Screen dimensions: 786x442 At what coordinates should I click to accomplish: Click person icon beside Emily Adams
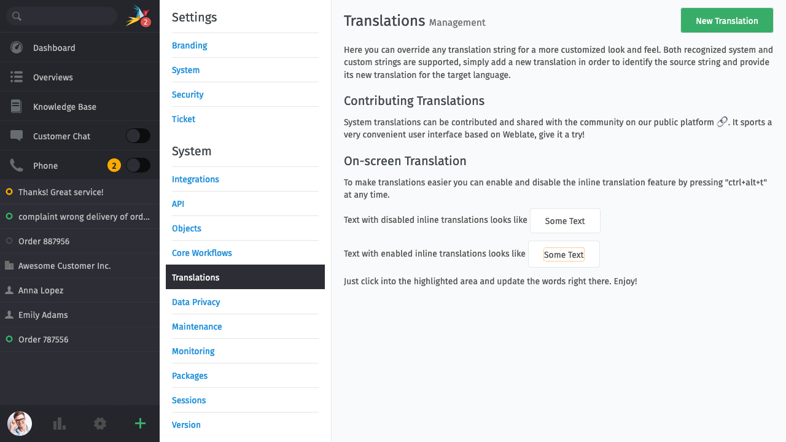click(x=9, y=315)
